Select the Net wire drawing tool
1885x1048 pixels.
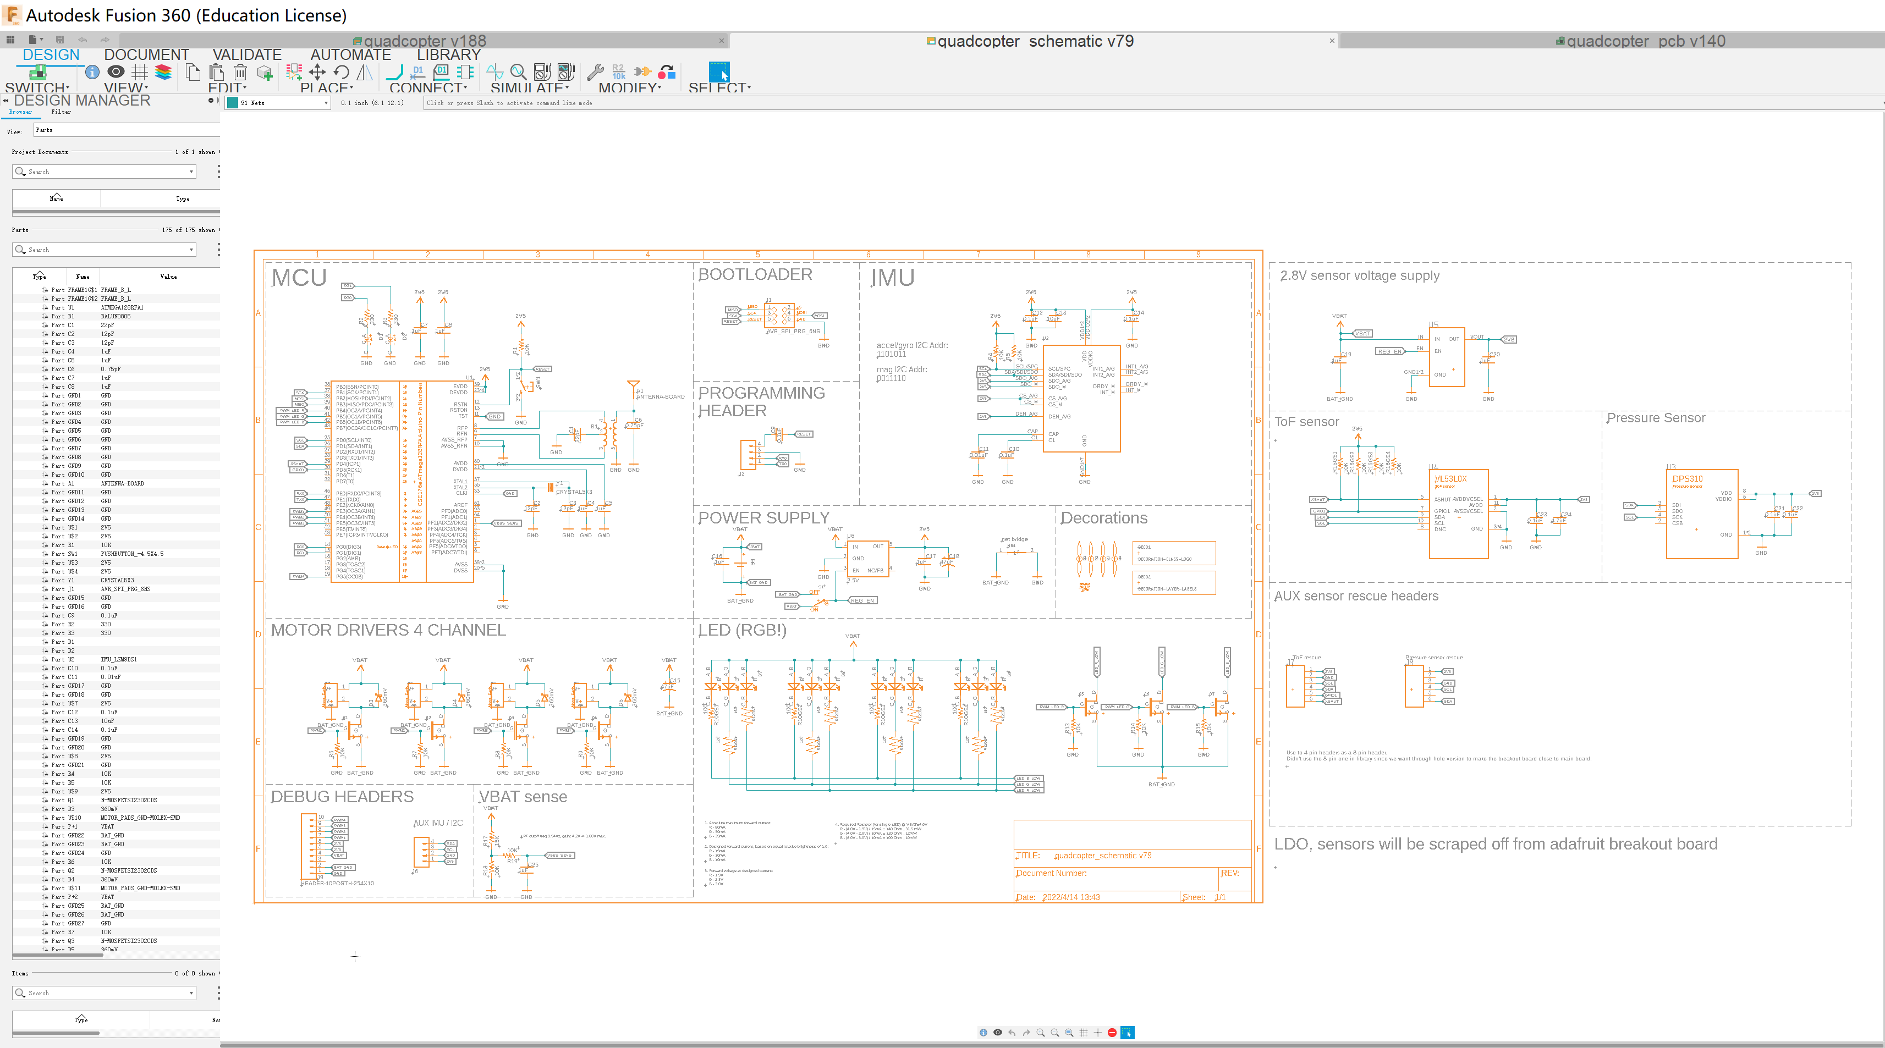[395, 71]
